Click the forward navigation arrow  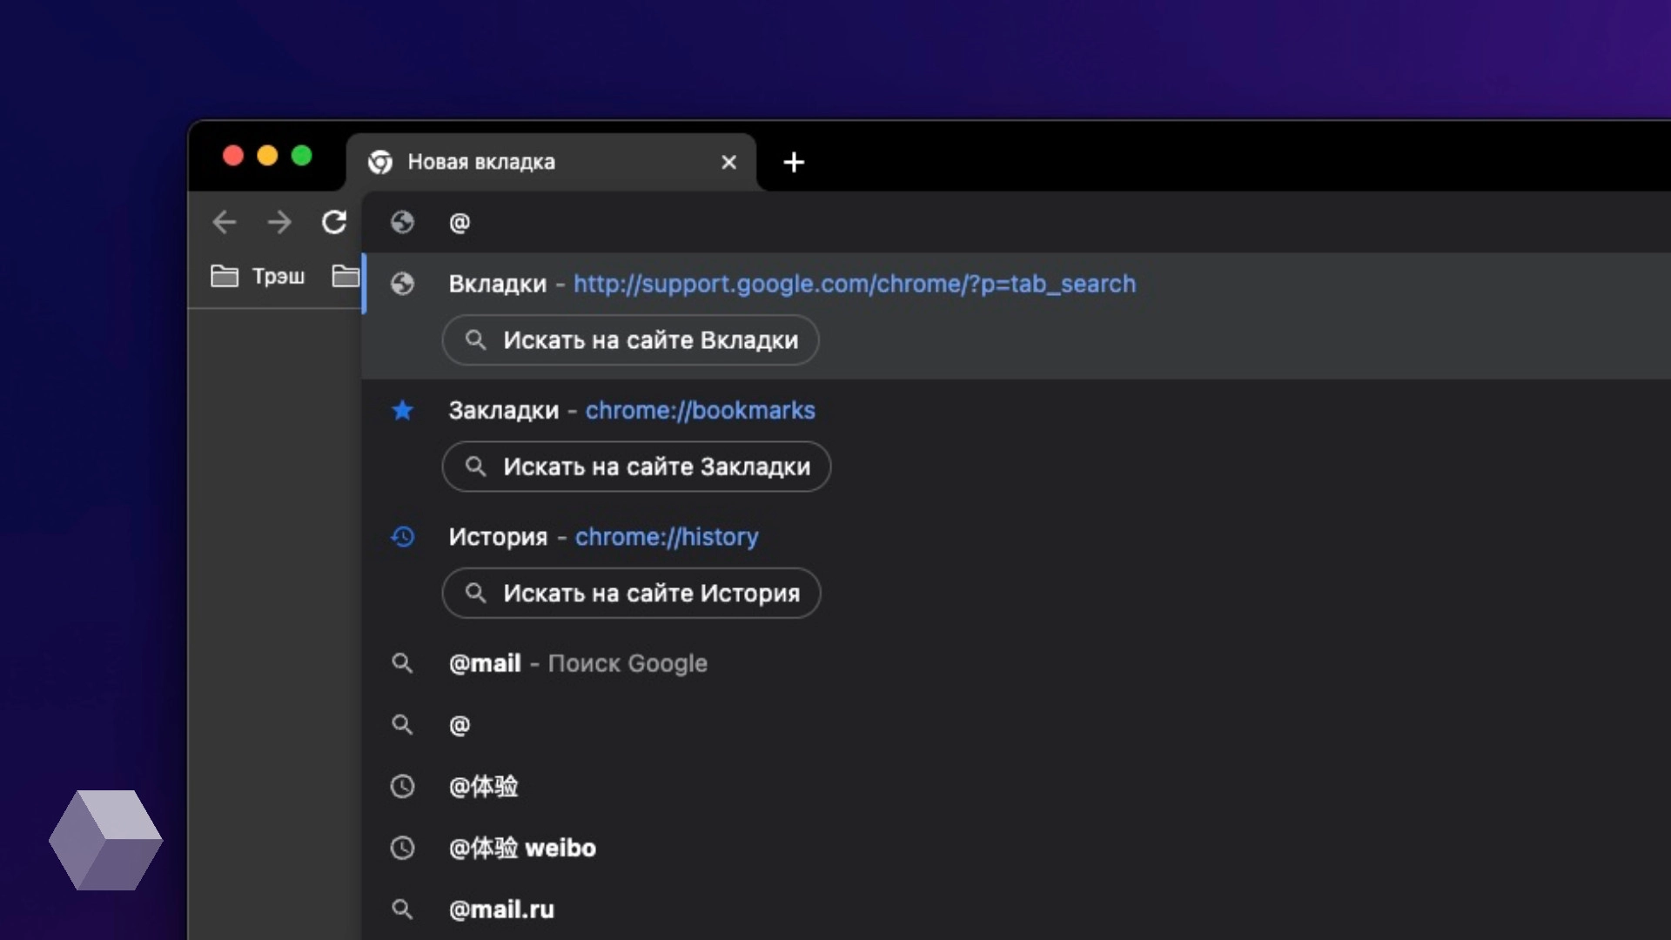[x=279, y=223]
